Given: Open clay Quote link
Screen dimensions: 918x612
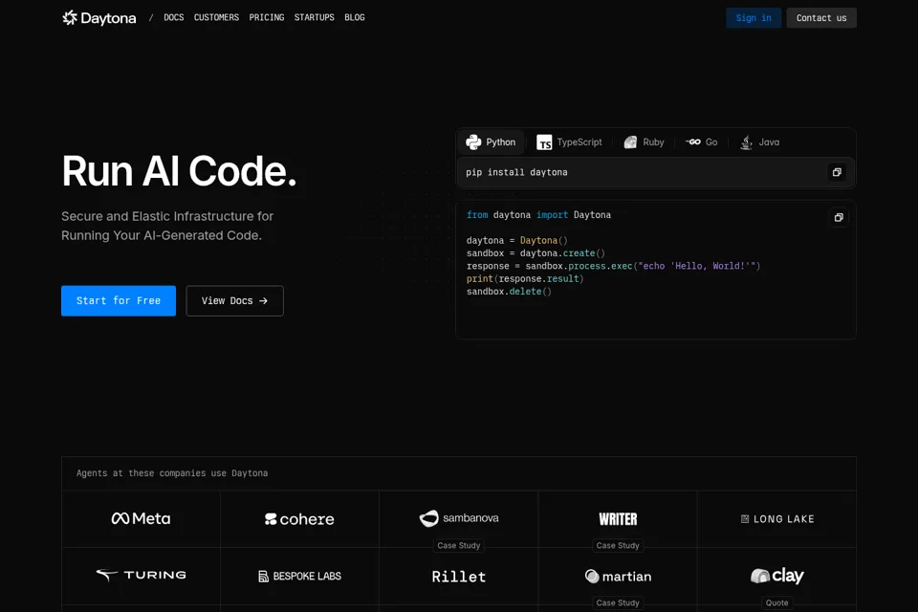Looking at the screenshot, I should pyautogui.click(x=776, y=602).
